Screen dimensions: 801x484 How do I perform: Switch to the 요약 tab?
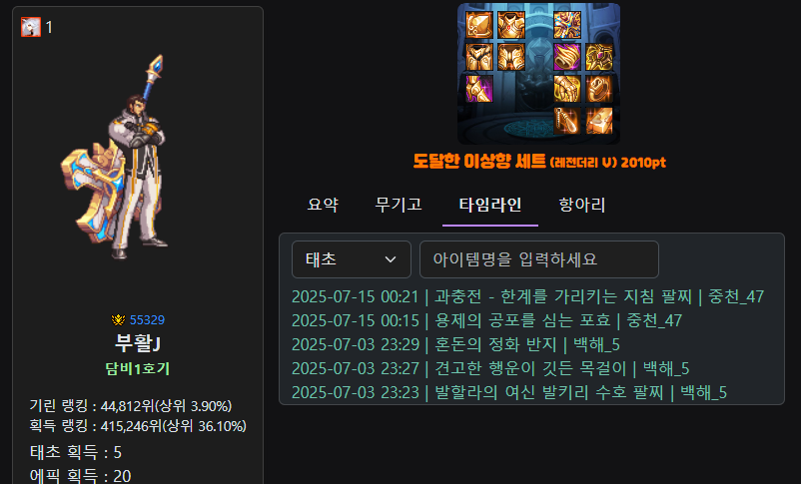323,205
